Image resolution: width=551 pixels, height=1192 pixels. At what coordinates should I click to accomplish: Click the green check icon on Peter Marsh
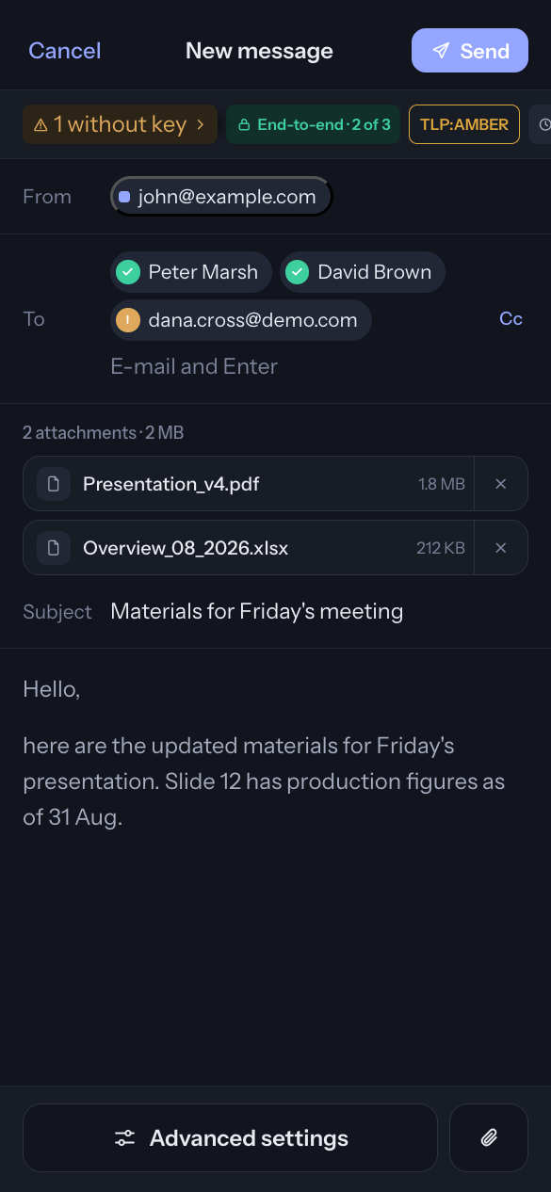(x=128, y=272)
